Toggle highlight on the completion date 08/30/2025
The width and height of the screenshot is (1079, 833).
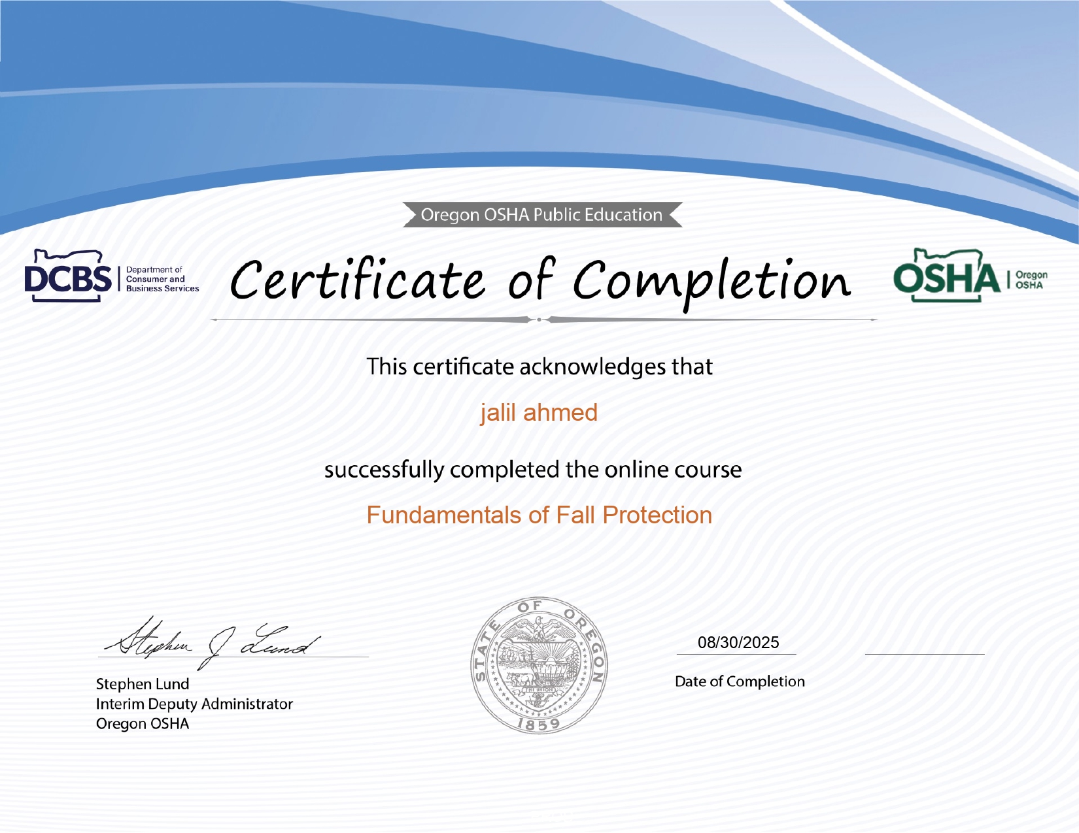tap(739, 643)
